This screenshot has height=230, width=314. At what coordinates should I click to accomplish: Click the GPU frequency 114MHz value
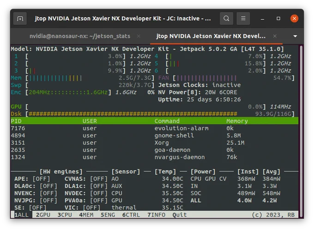pyautogui.click(x=280, y=107)
